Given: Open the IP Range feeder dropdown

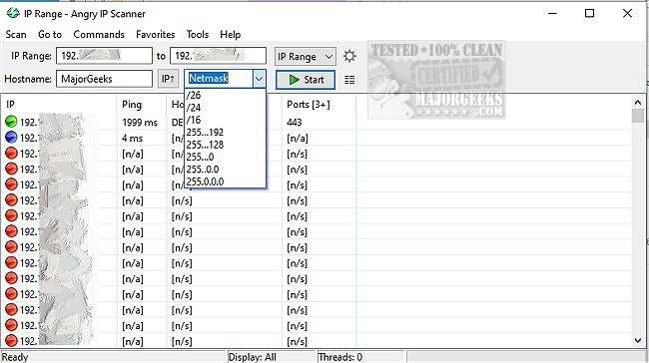Looking at the screenshot, I should tap(306, 56).
